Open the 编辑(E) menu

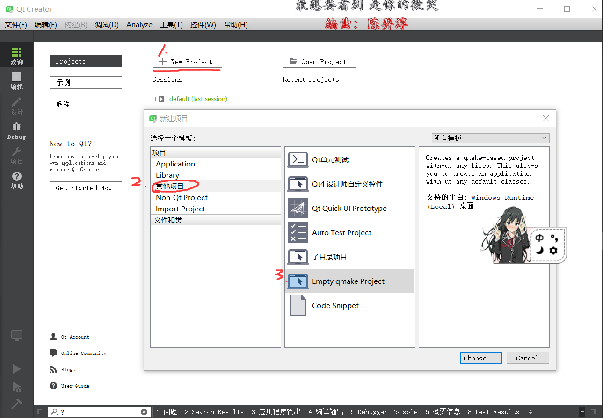(46, 25)
